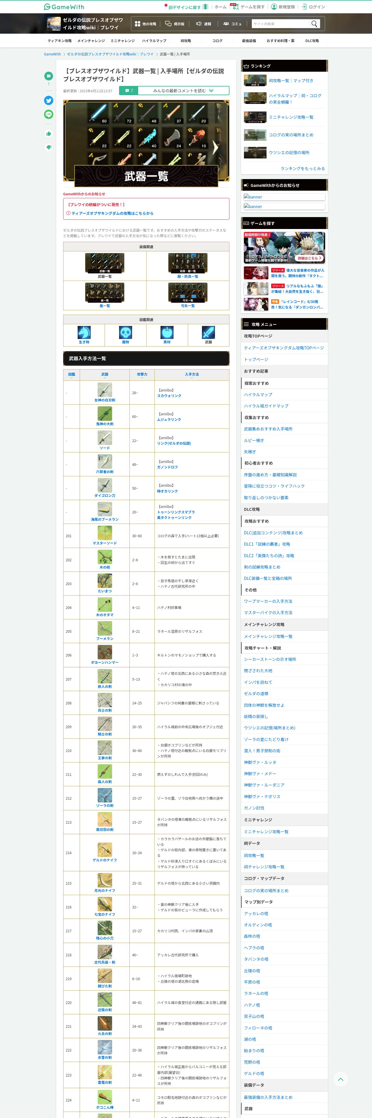
Task: Open 生き物 compendium icon
Action: click(x=84, y=332)
